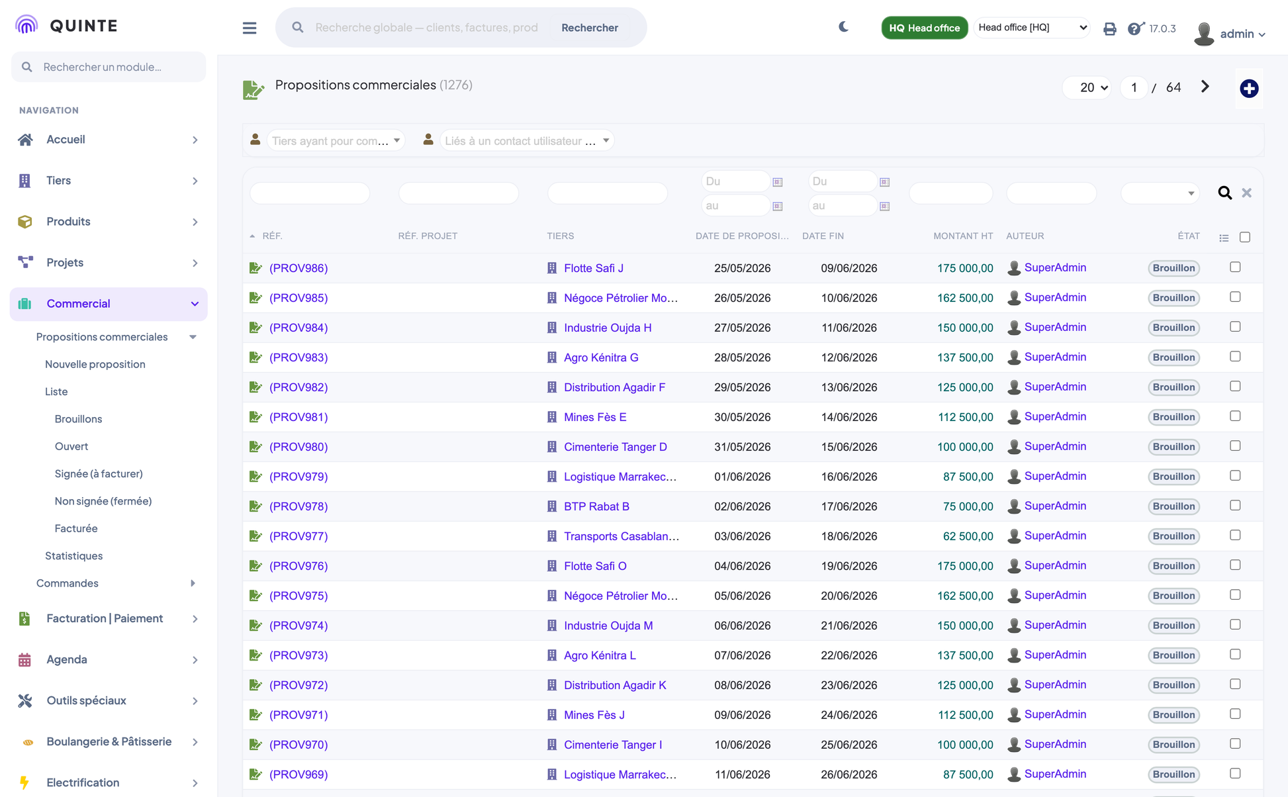Check the box for PROV986 row

tap(1235, 267)
